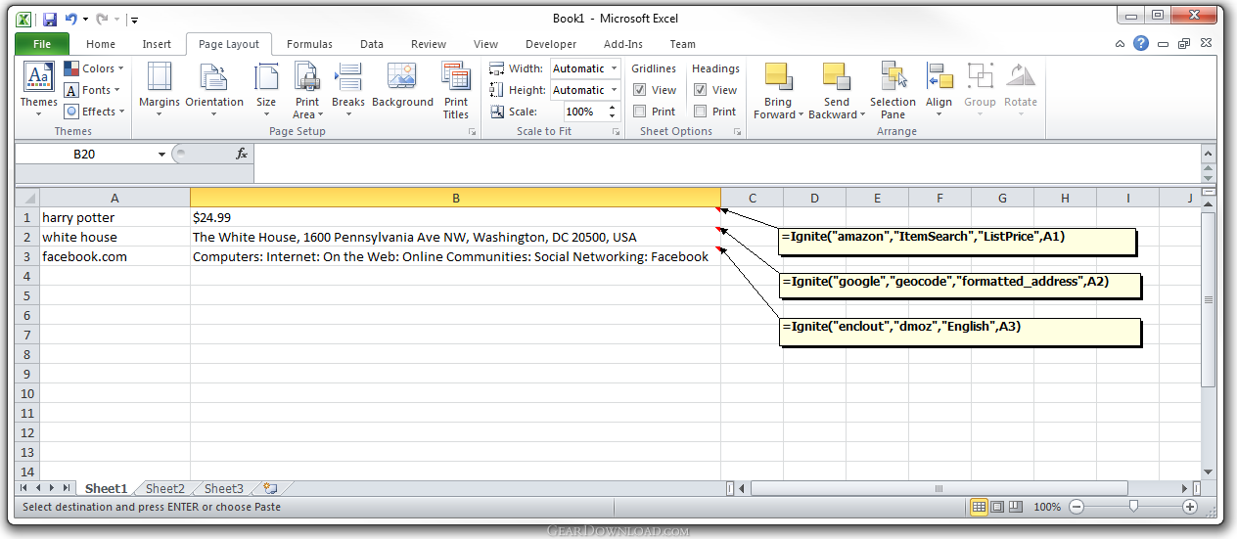The height and width of the screenshot is (539, 1237).
Task: Open the page Size menu
Action: click(266, 90)
